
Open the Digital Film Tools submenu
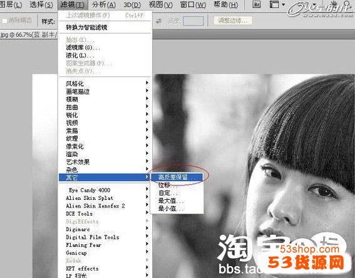click(x=105, y=237)
